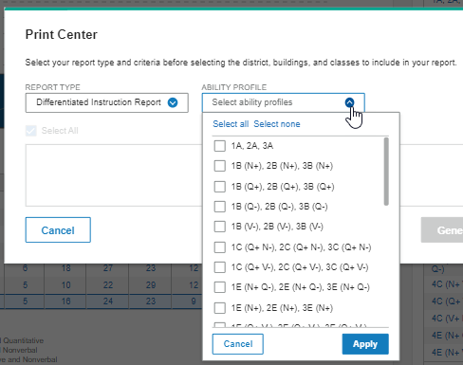Cancel the ability profile dropdown
Viewport: 463px width, 365px height.
238,344
